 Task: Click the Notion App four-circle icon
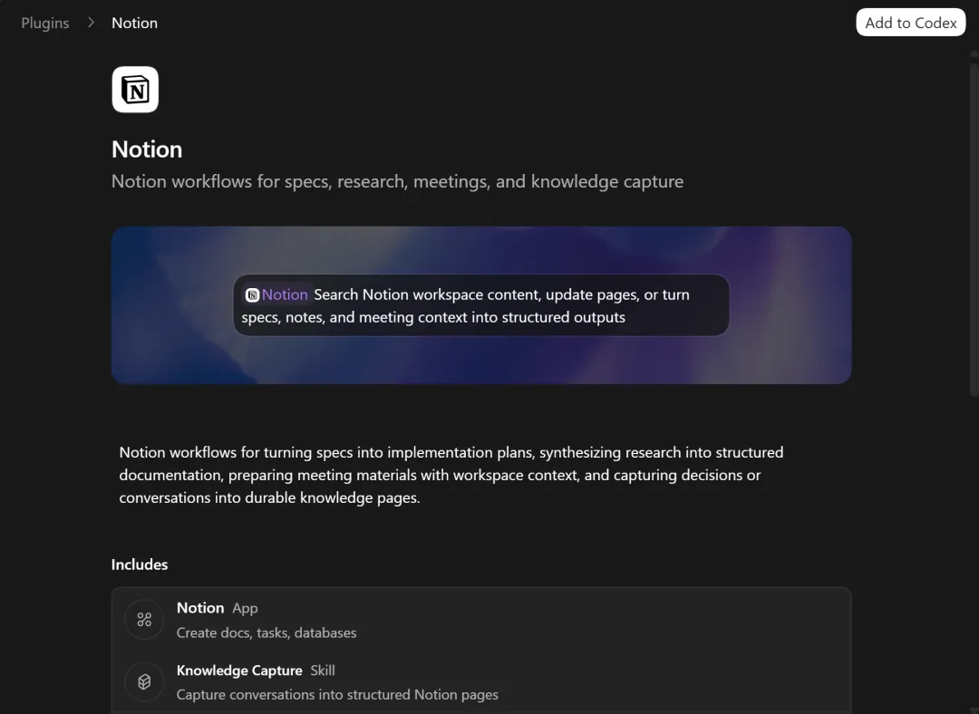click(144, 619)
